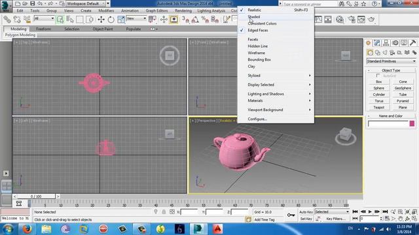The image size is (419, 235).
Task: Select Helpers category in Create panel
Action: coord(399,53)
